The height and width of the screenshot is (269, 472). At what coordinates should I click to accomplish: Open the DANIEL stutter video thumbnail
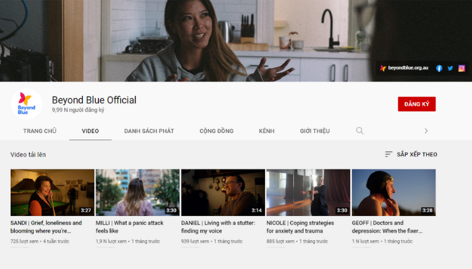point(223,192)
